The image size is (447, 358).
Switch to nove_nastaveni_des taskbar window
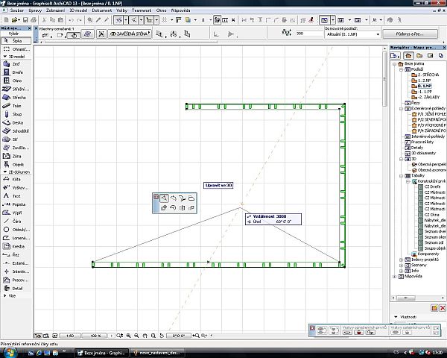(156, 353)
